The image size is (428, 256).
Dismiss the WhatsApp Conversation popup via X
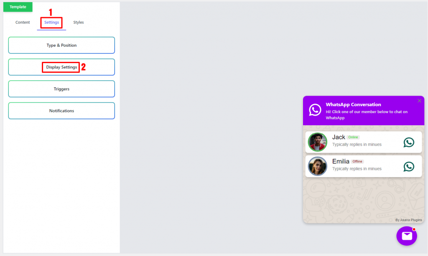pos(419,101)
